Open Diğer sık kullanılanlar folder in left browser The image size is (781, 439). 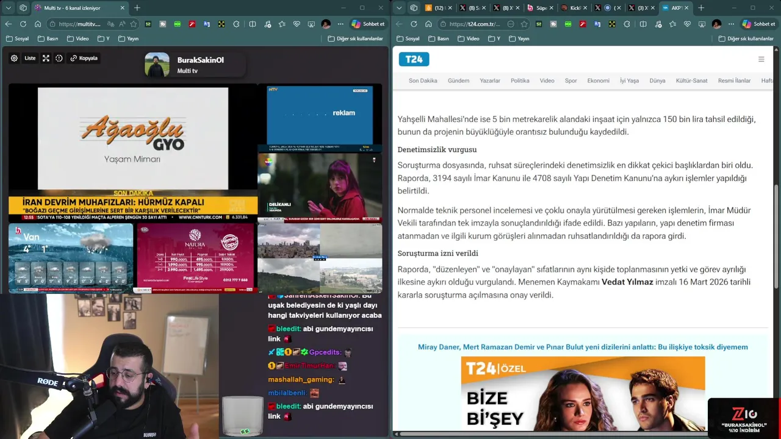(x=356, y=38)
